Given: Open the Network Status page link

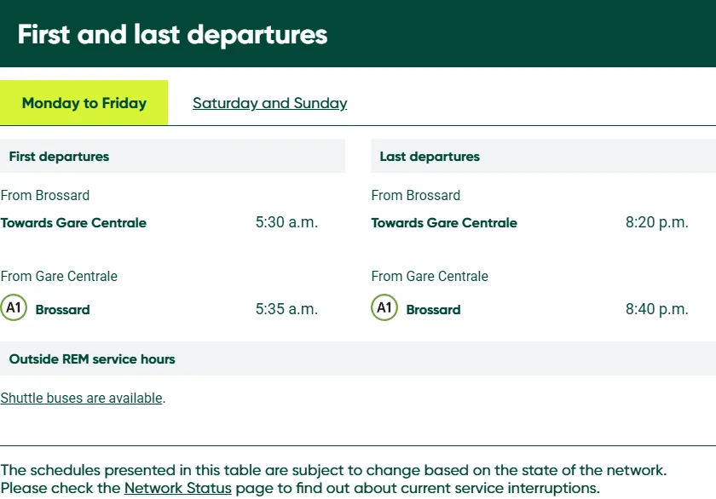Looking at the screenshot, I should coord(177,488).
